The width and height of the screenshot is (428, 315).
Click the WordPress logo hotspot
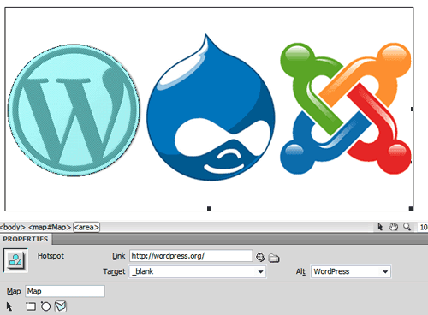pyautogui.click(x=74, y=110)
